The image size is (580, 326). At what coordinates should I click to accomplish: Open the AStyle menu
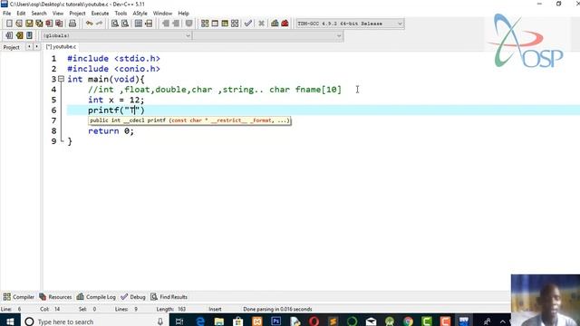tap(140, 14)
